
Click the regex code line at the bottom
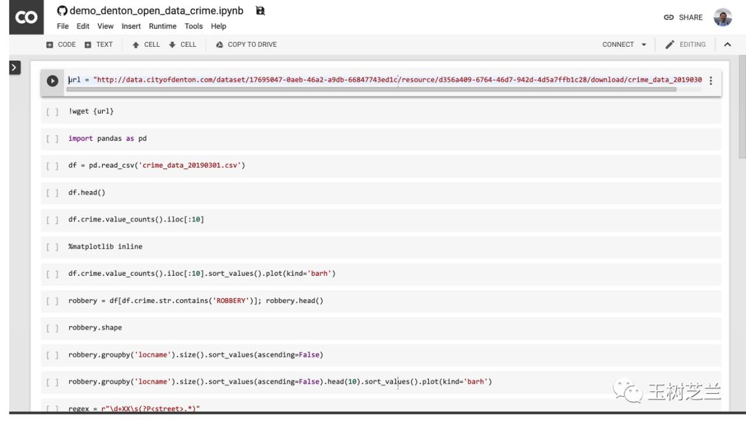click(134, 408)
